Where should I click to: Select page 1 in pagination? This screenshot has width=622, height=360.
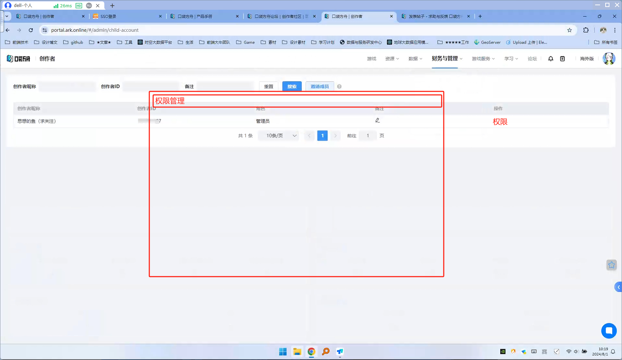point(322,136)
